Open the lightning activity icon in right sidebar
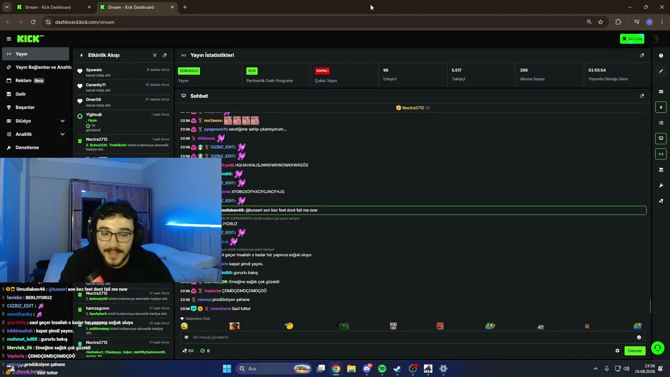The image size is (670, 377). (661, 107)
